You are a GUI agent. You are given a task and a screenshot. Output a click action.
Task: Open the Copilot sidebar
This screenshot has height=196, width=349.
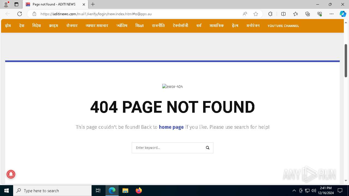click(343, 14)
